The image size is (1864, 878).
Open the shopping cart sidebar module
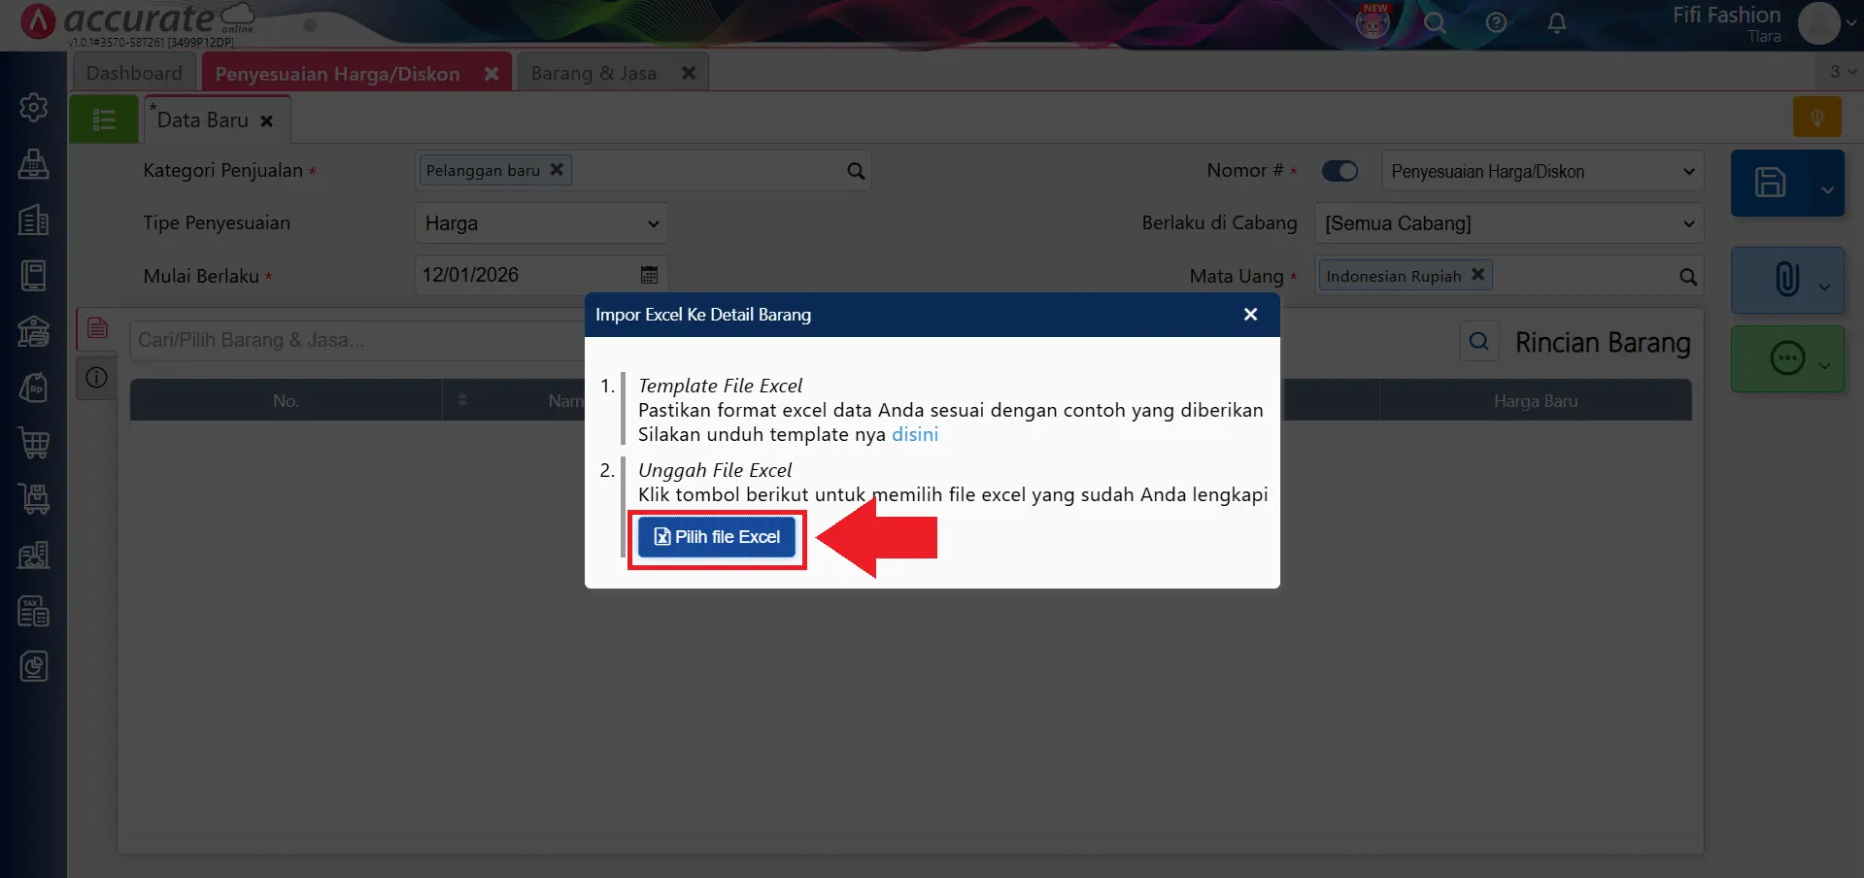34,443
